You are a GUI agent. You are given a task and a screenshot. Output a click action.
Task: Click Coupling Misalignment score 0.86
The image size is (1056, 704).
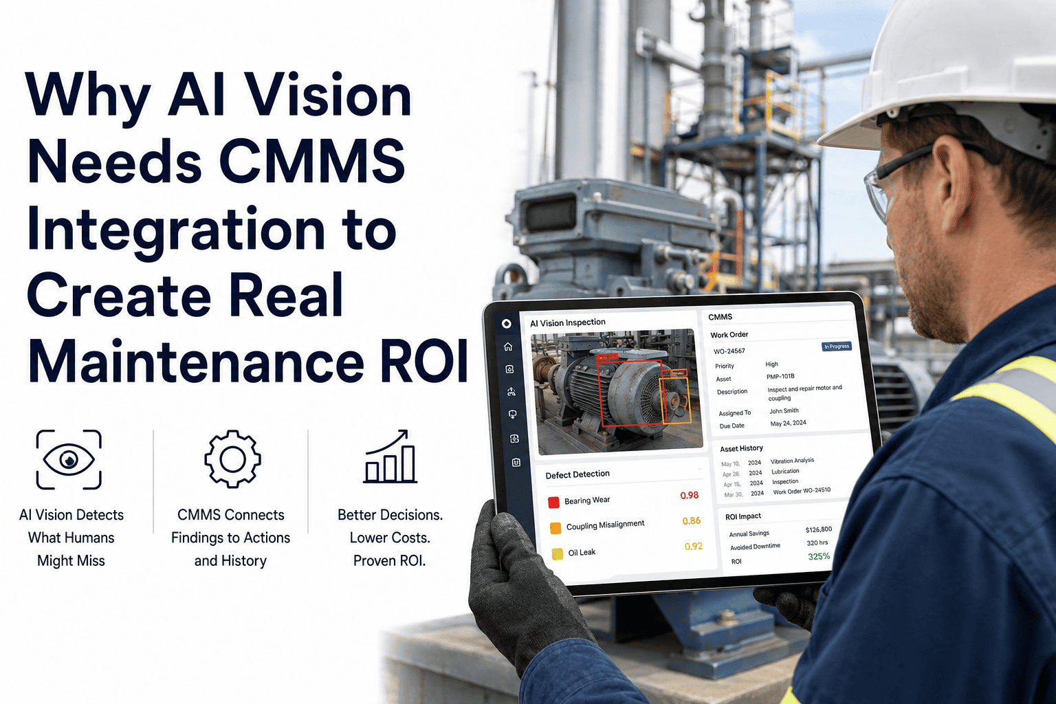692,521
